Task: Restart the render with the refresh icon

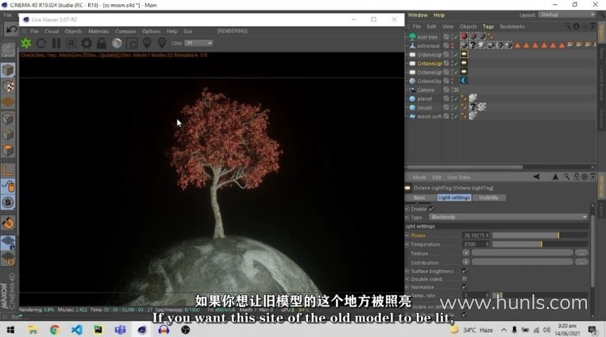Action: pos(41,43)
